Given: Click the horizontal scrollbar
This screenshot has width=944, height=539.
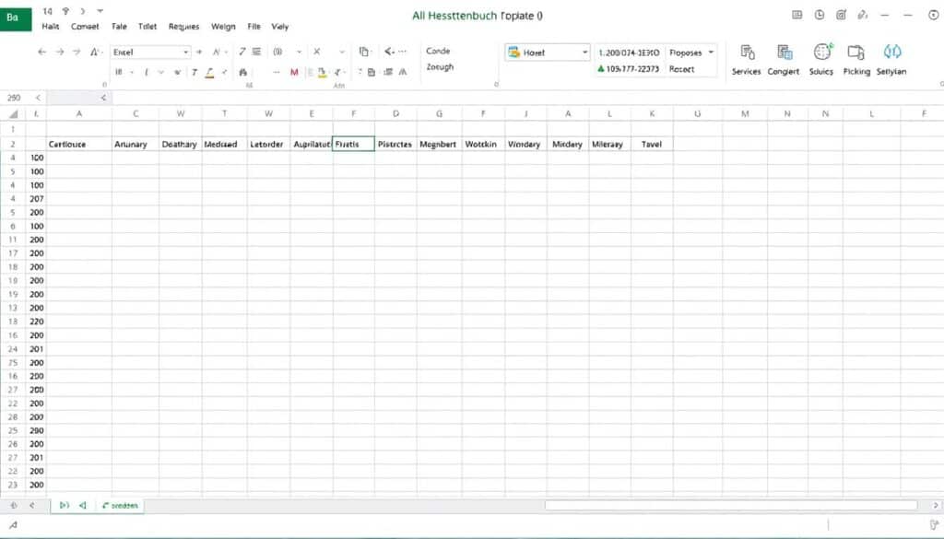Looking at the screenshot, I should pyautogui.click(x=731, y=505).
